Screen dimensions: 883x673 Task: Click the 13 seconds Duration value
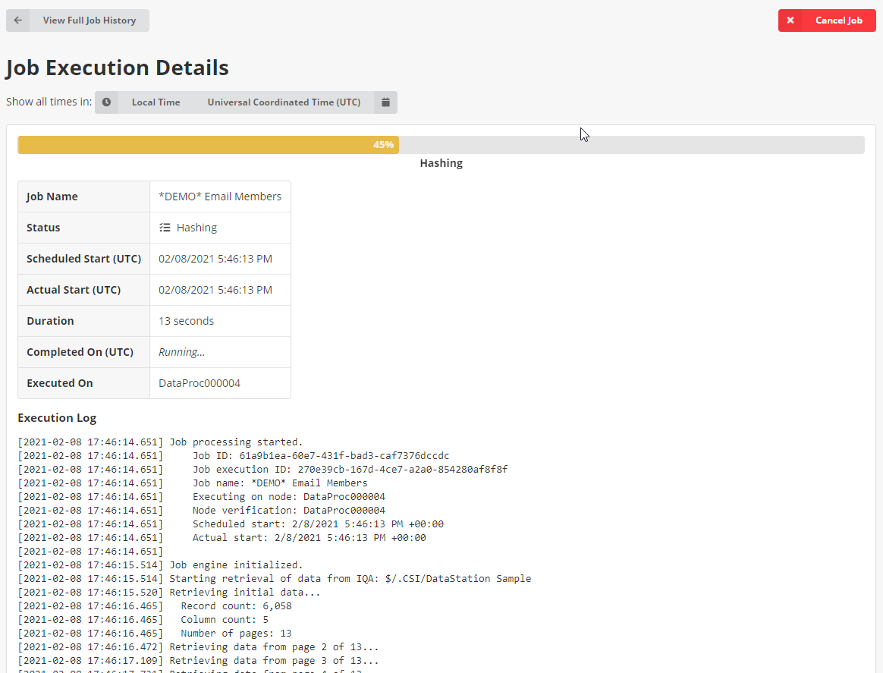tap(186, 321)
